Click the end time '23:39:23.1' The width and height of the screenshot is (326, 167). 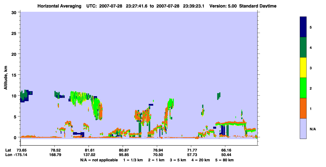[194, 6]
